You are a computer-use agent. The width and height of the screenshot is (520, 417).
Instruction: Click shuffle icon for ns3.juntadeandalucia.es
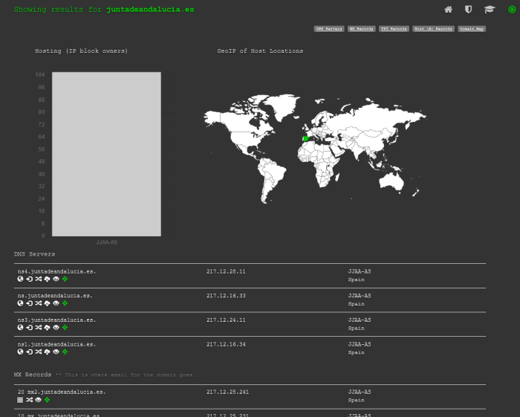38,327
